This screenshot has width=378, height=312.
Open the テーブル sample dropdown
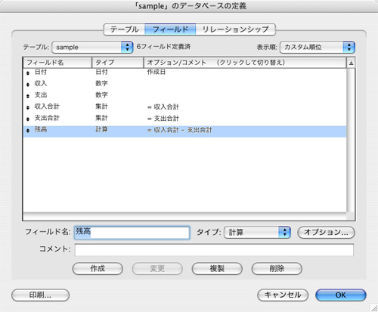click(x=92, y=47)
